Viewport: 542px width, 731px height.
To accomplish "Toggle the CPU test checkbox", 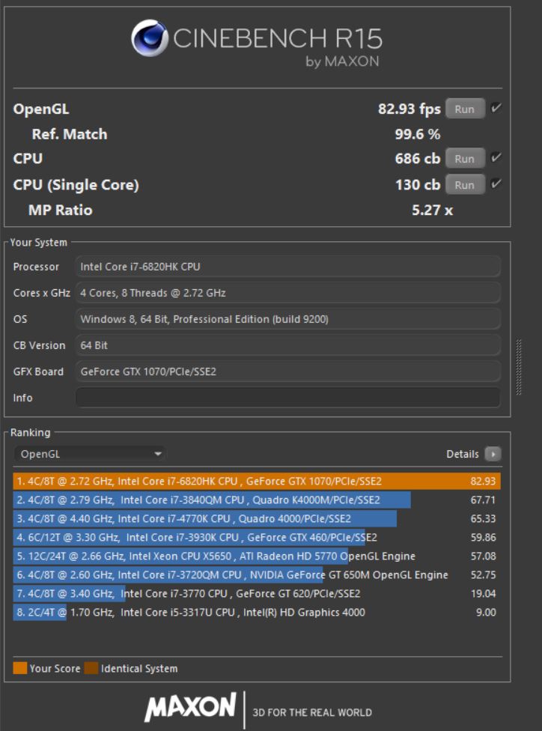I will [x=496, y=158].
